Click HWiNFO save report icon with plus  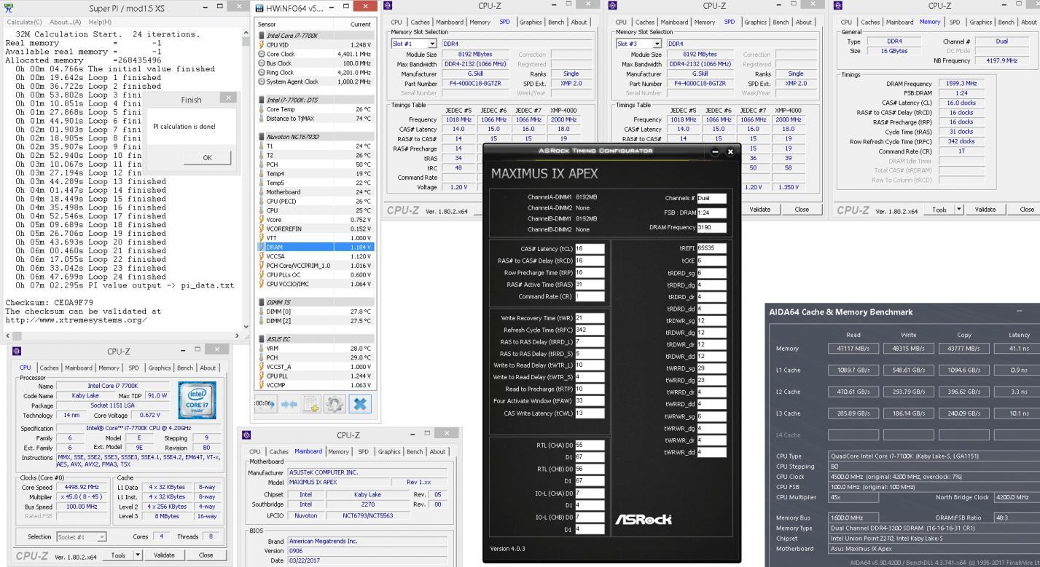pyautogui.click(x=312, y=403)
